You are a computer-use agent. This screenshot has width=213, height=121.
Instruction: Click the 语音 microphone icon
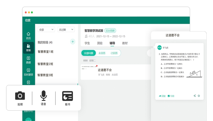(43, 96)
